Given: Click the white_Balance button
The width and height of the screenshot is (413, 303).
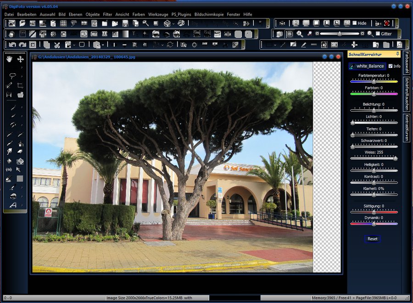Looking at the screenshot, I should point(370,66).
